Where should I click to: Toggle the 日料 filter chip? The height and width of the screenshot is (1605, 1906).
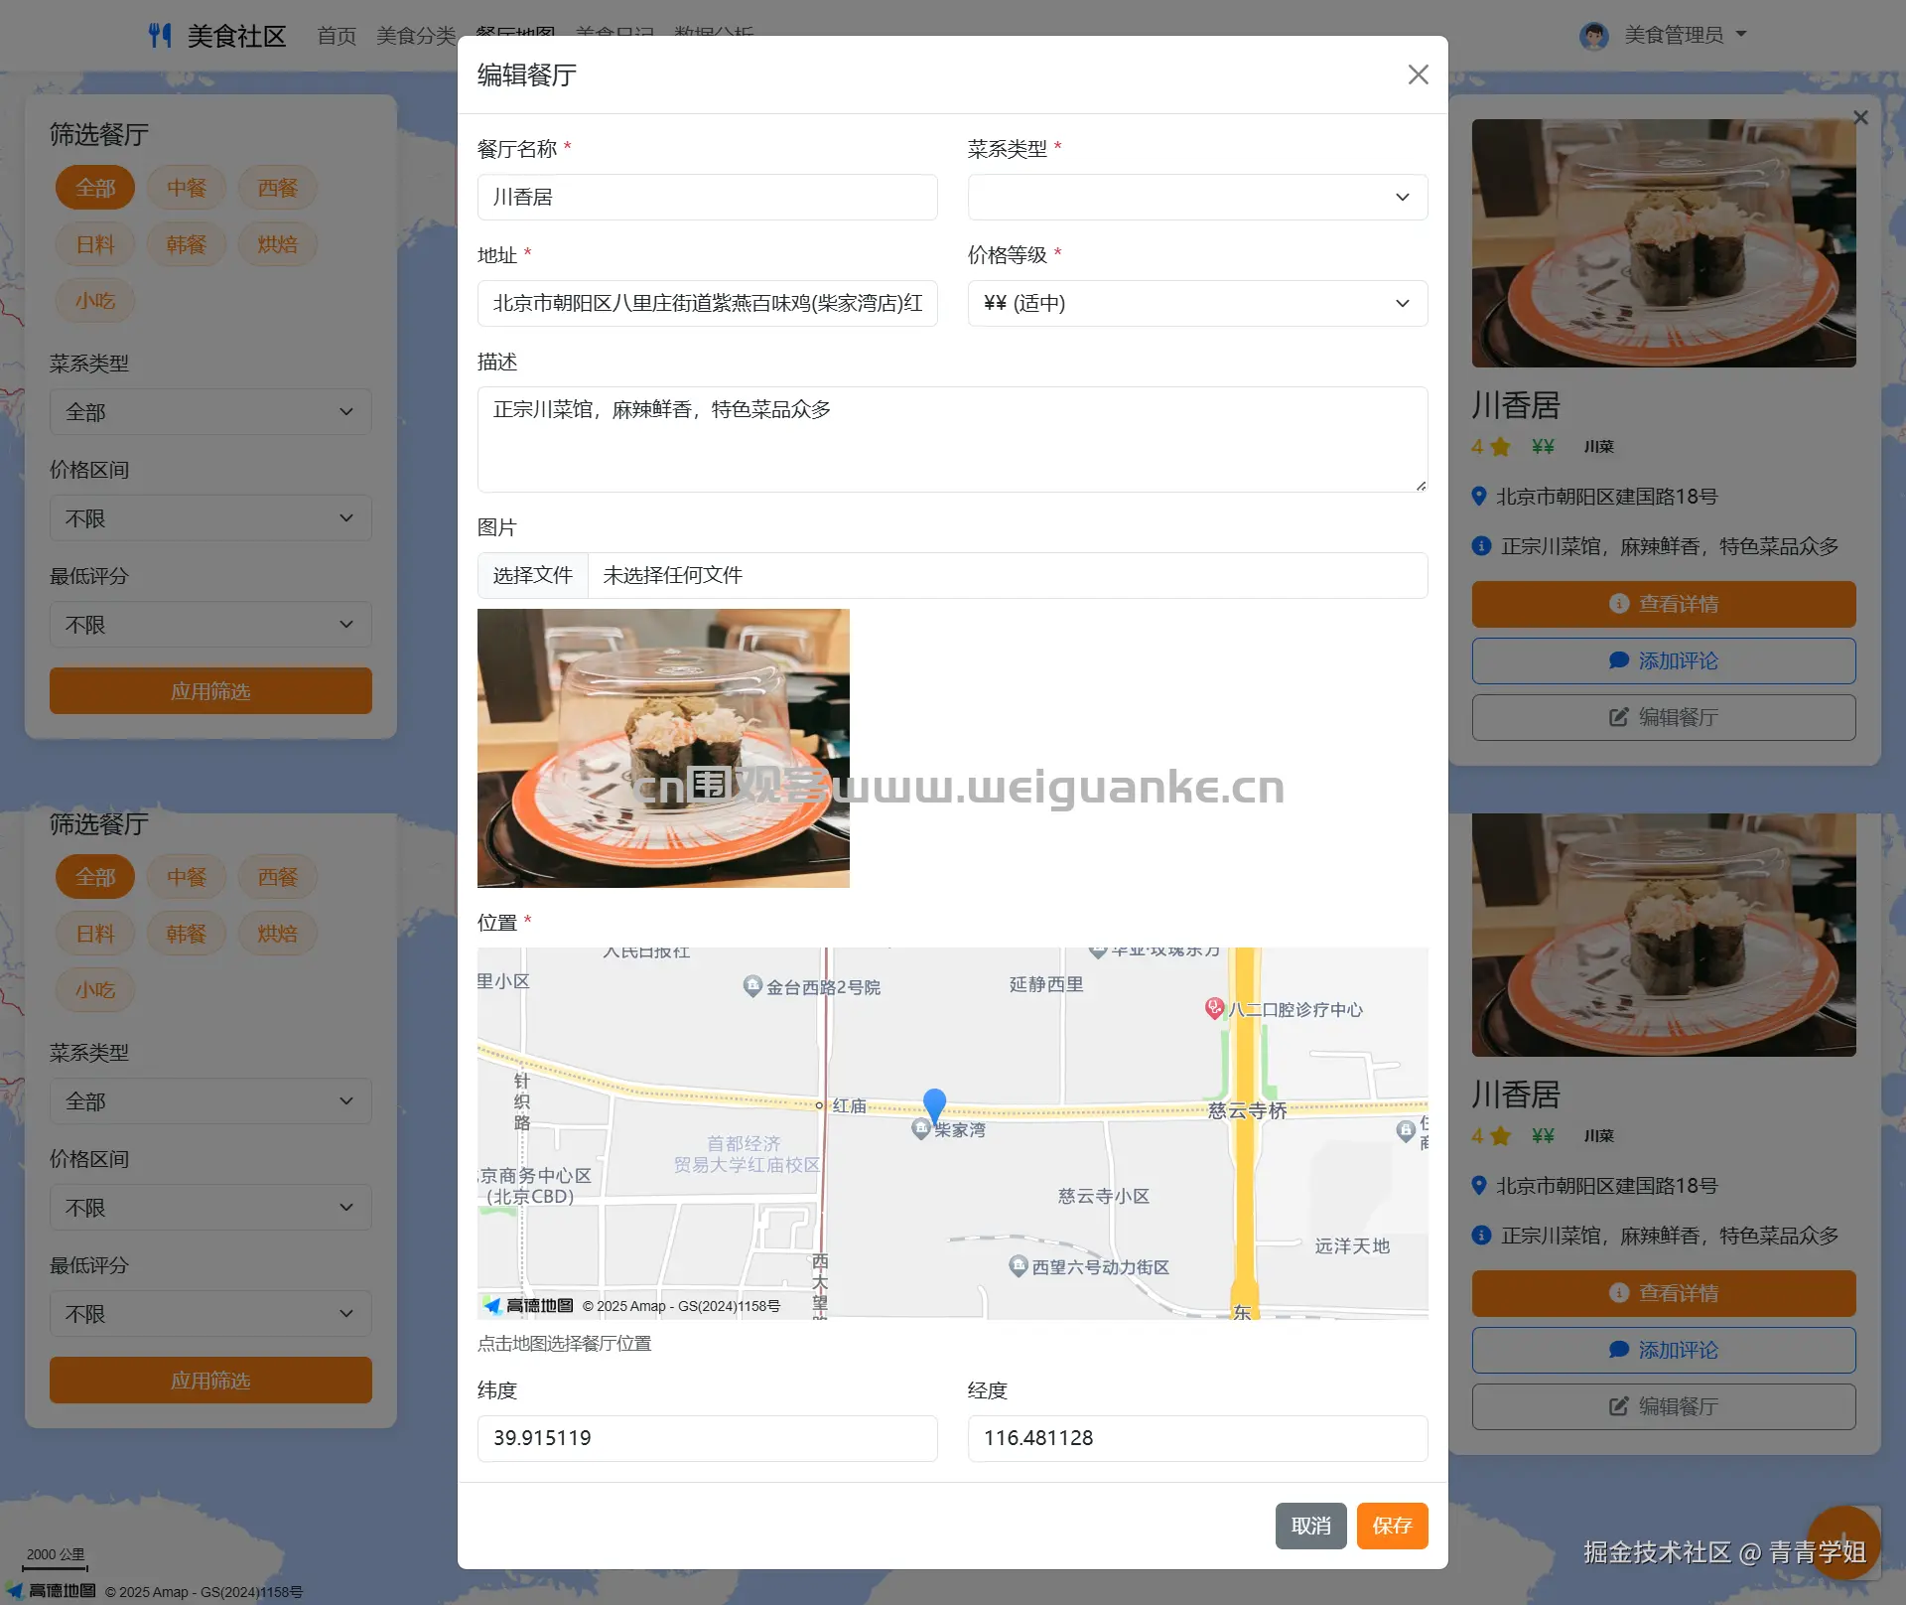pos(95,244)
